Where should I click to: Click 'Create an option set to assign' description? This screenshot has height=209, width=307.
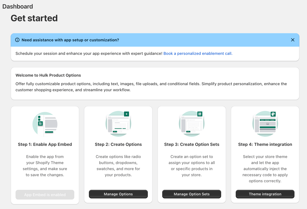(192, 166)
